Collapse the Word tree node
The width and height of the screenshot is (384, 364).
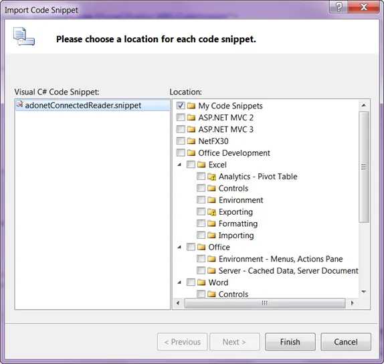[x=179, y=282]
